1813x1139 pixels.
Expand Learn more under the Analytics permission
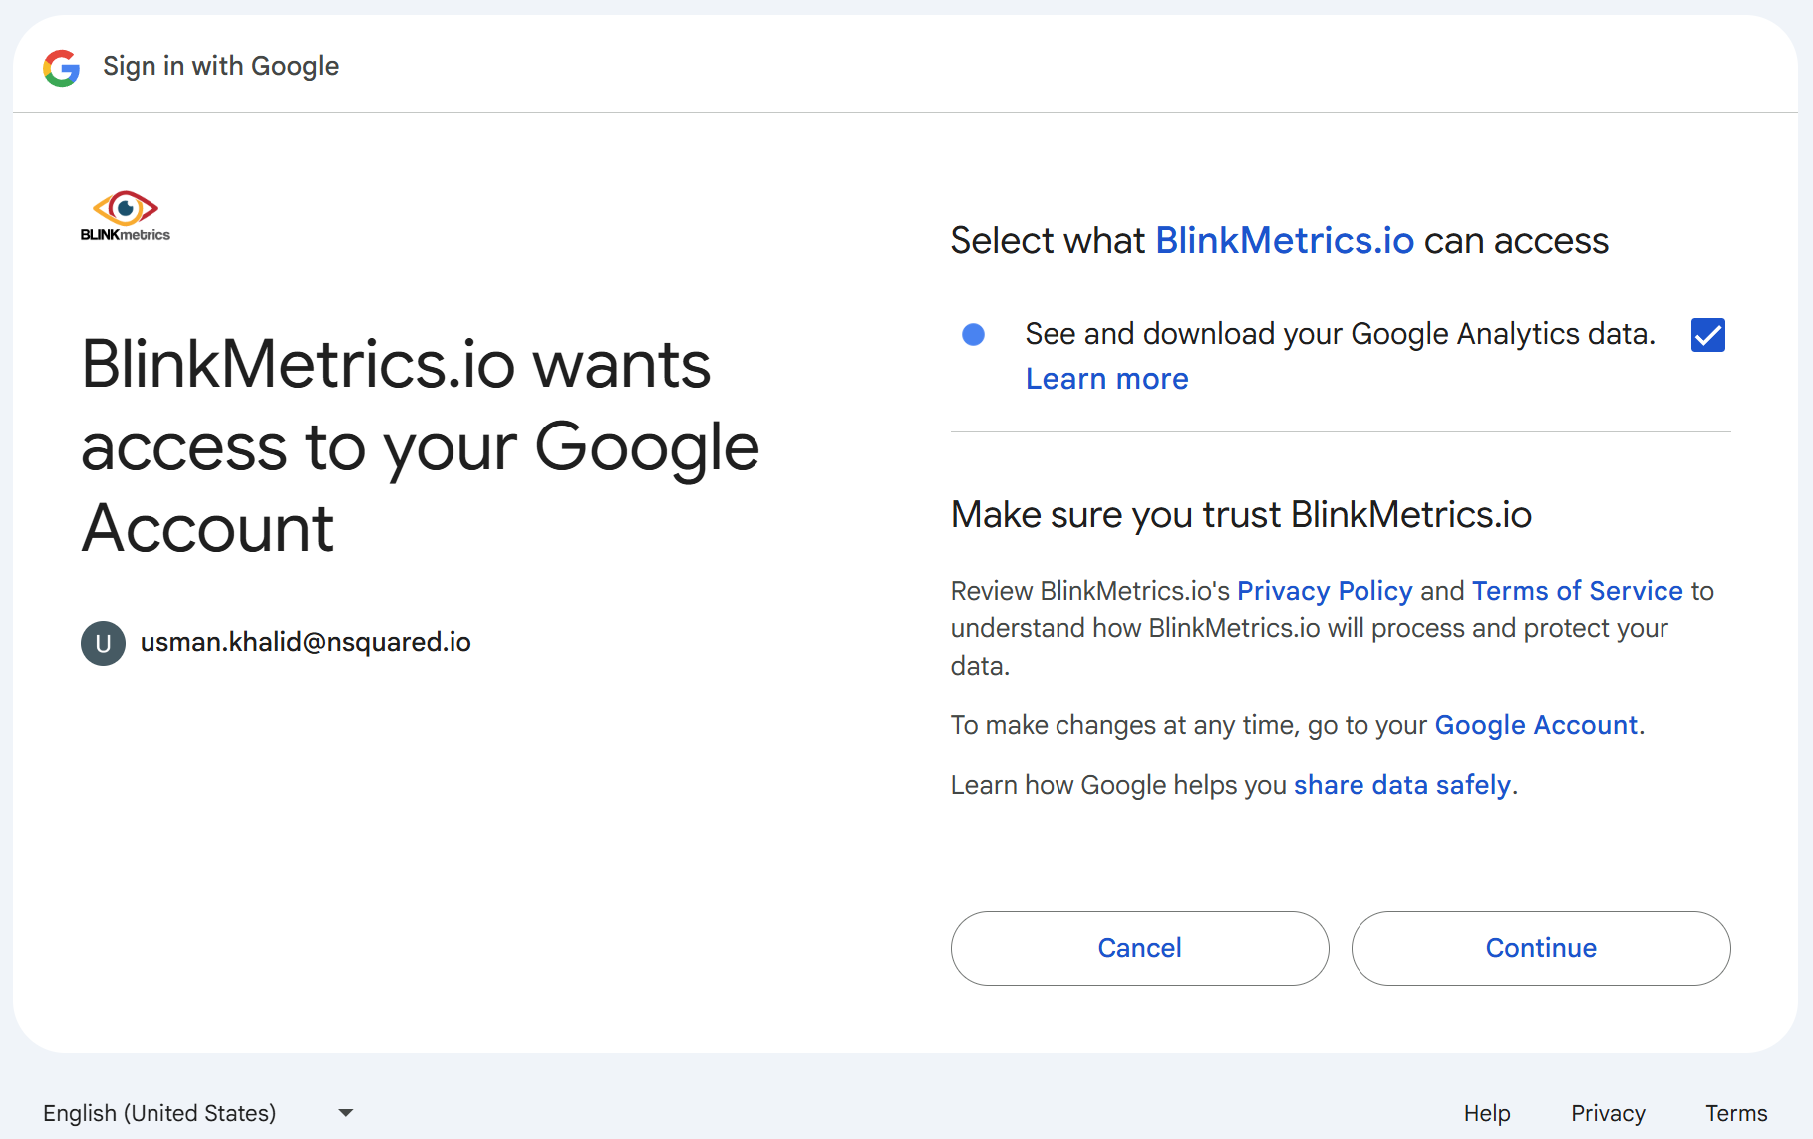pos(1106,379)
